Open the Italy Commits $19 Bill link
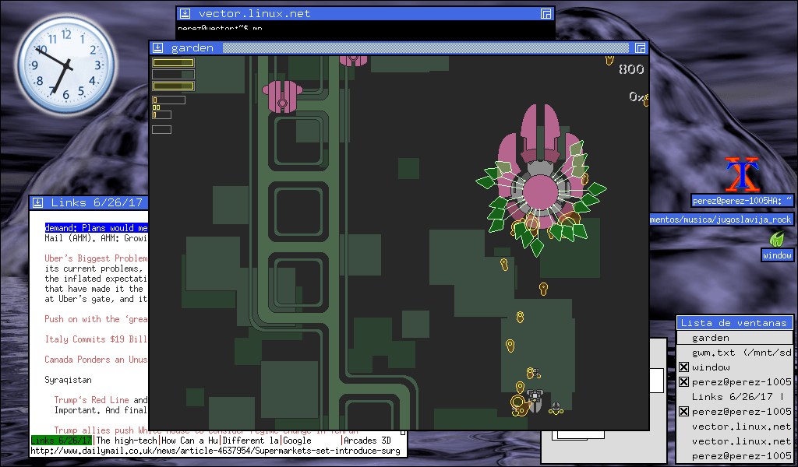Viewport: 798px width, 467px height. coord(96,339)
